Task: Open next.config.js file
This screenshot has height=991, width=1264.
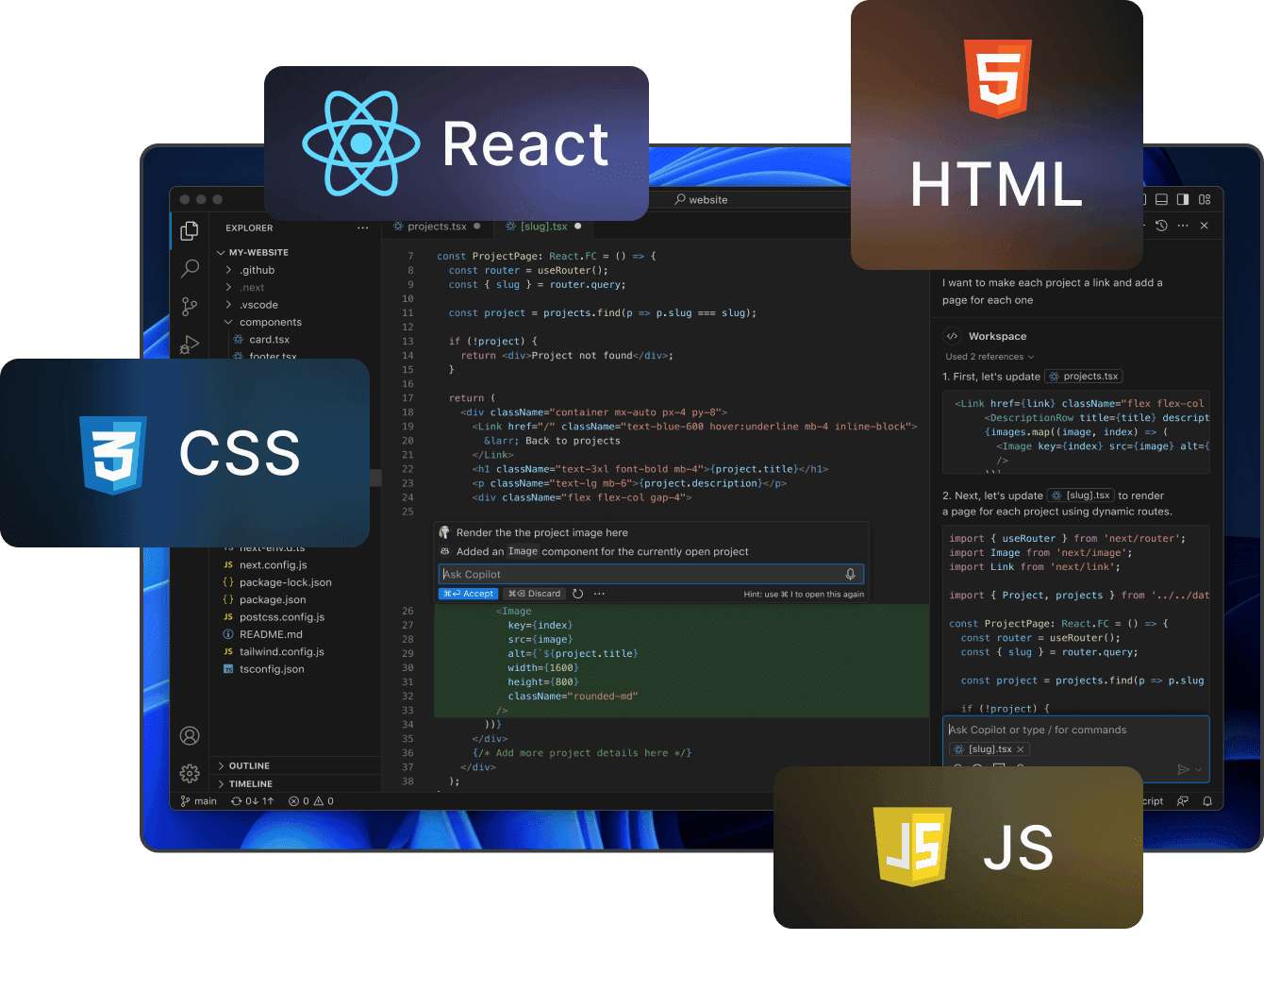Action: pyautogui.click(x=264, y=565)
